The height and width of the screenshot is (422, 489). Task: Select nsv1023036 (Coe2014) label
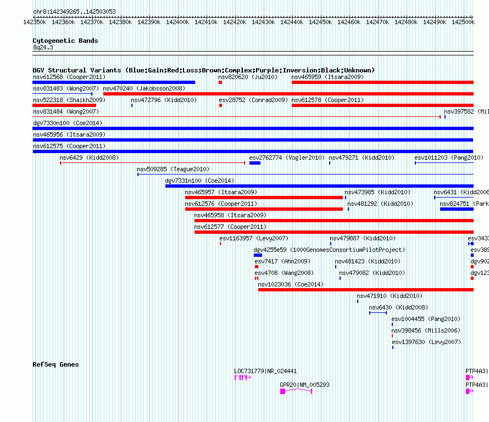pos(291,284)
